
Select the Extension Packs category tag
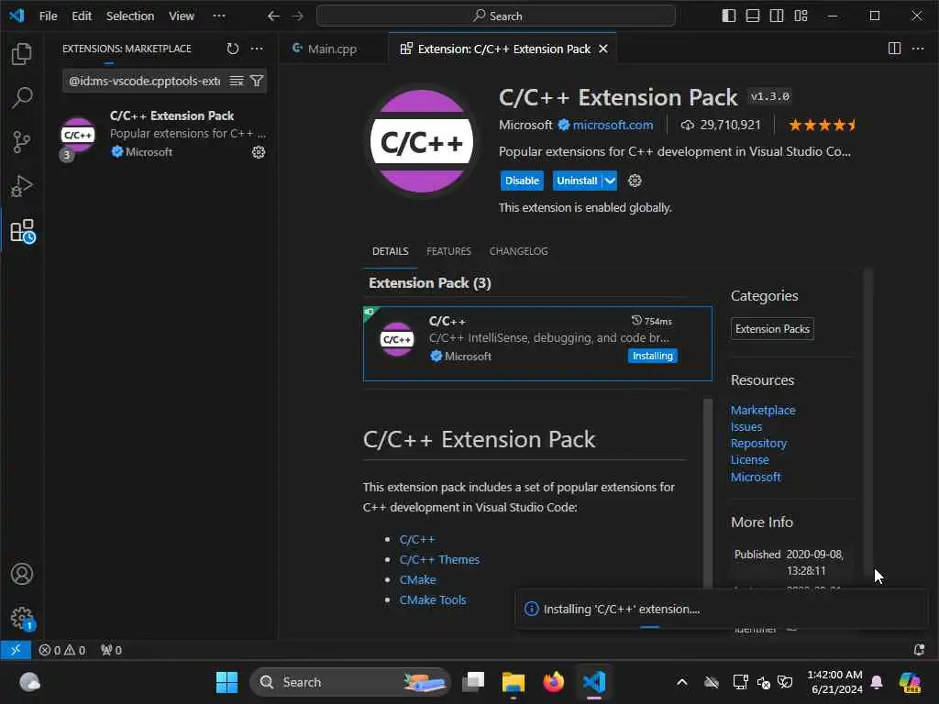tap(772, 329)
